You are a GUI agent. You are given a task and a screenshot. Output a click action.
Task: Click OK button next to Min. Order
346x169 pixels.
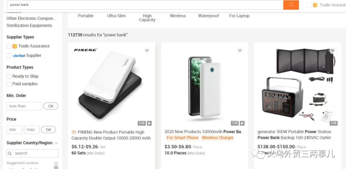51,106
